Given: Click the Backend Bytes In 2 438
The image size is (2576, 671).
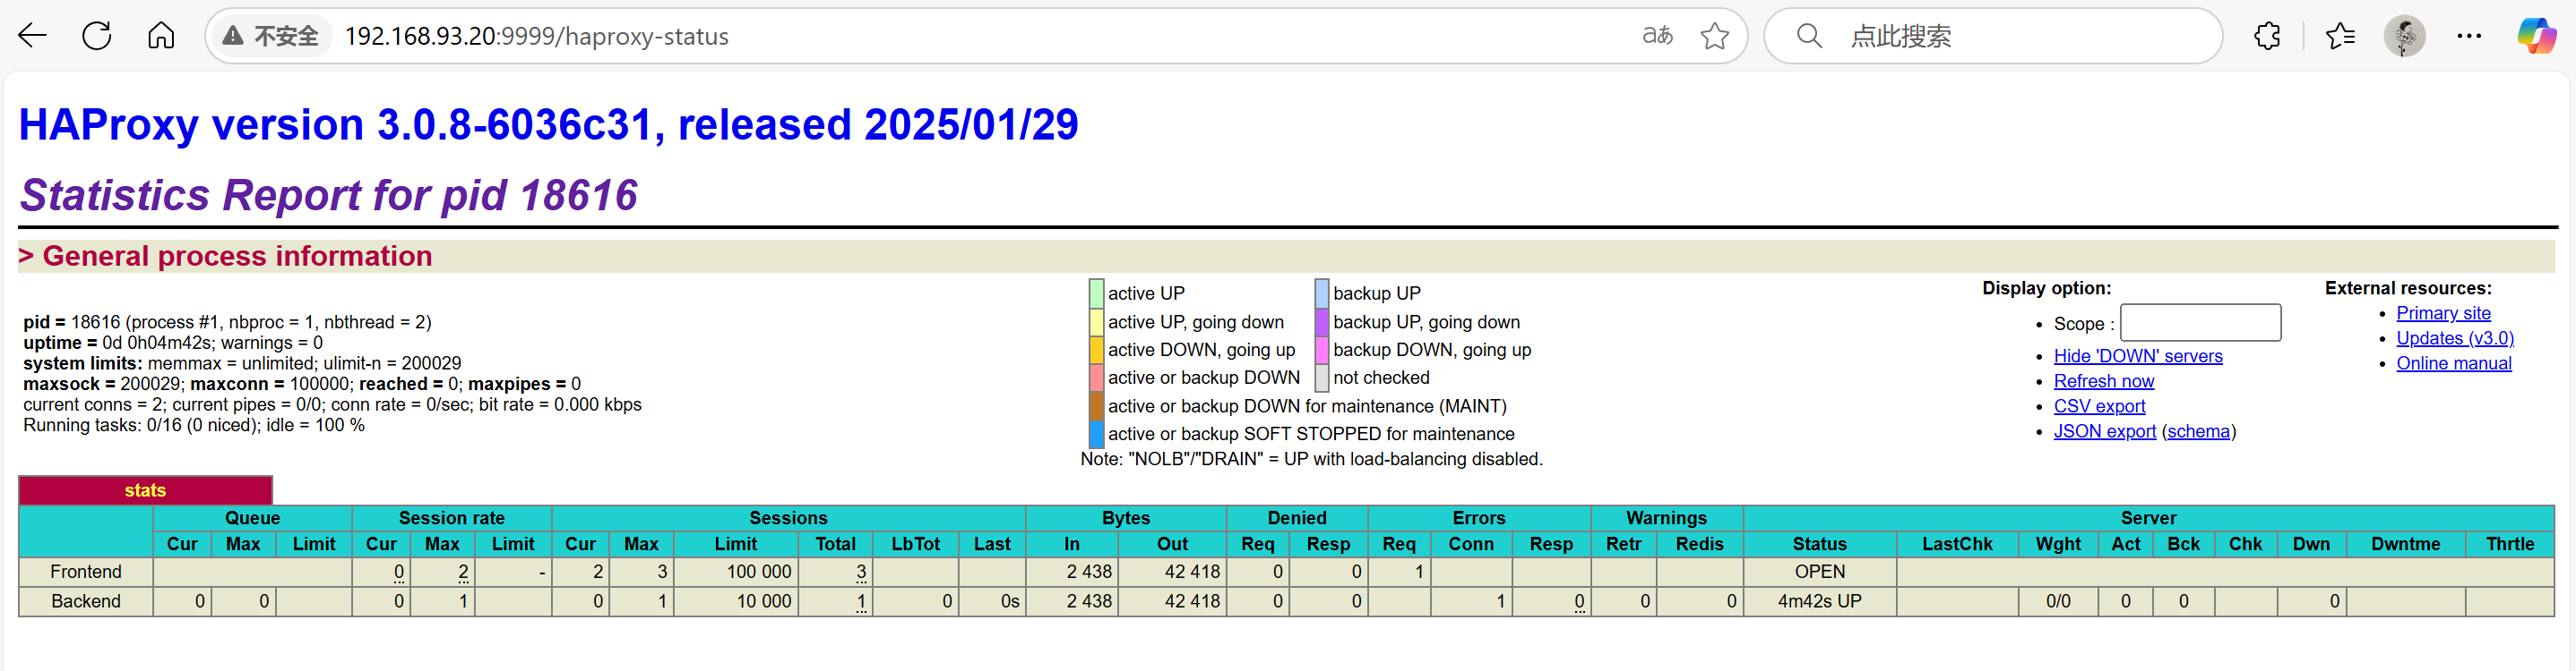Looking at the screenshot, I should (x=1072, y=601).
